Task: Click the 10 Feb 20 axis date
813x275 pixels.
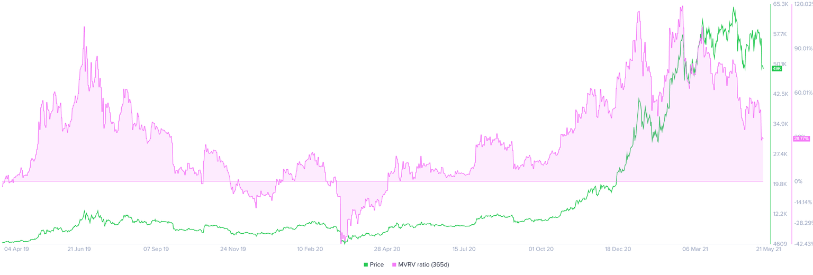Action: [x=310, y=248]
